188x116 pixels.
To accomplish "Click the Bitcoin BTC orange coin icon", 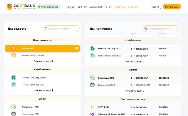I will tap(14, 48).
